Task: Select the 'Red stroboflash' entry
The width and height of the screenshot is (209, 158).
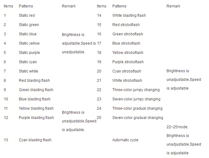Action: click(126, 25)
